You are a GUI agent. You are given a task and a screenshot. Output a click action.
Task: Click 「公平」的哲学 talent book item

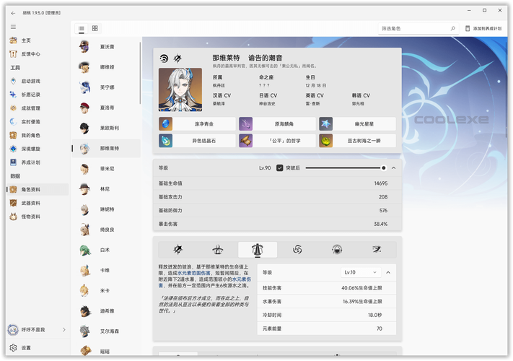pyautogui.click(x=277, y=141)
